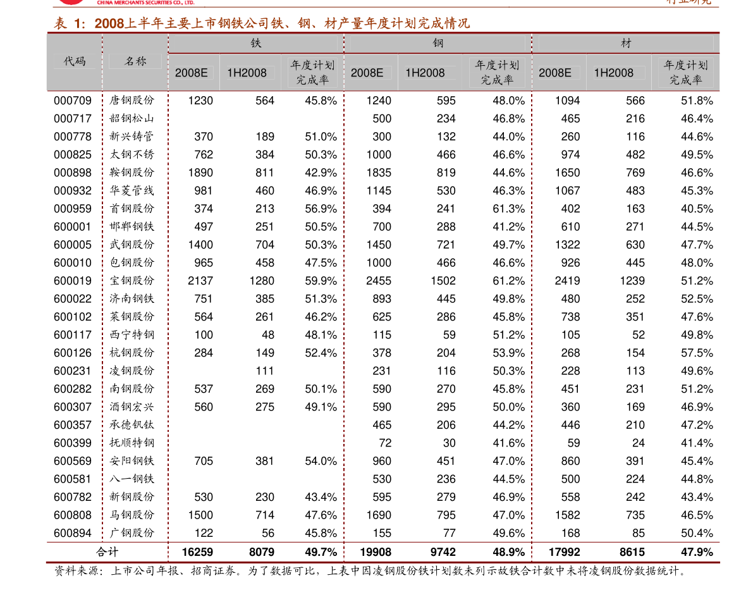Click the 1H2008 header under 钢

point(425,73)
